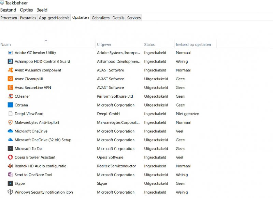
Task: Click the Niet gemeten impact cell
Action: (187, 114)
